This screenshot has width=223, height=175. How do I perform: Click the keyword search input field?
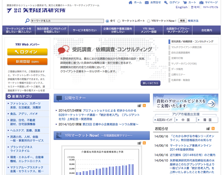[x=67, y=21]
